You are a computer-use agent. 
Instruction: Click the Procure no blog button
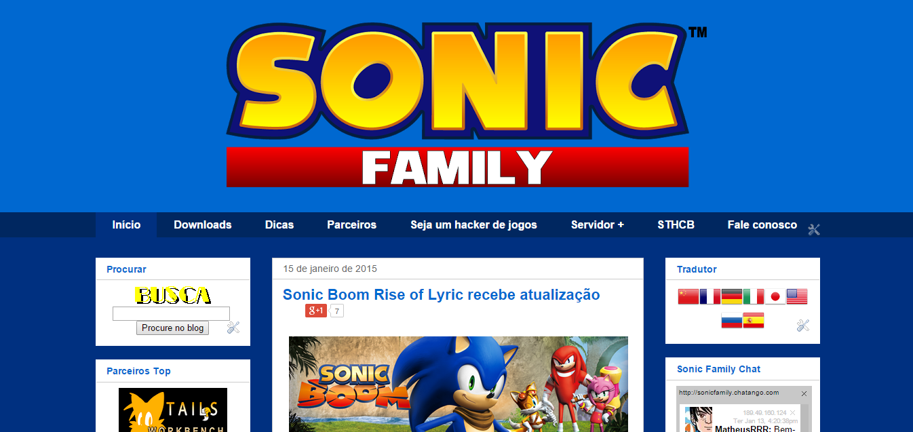173,328
